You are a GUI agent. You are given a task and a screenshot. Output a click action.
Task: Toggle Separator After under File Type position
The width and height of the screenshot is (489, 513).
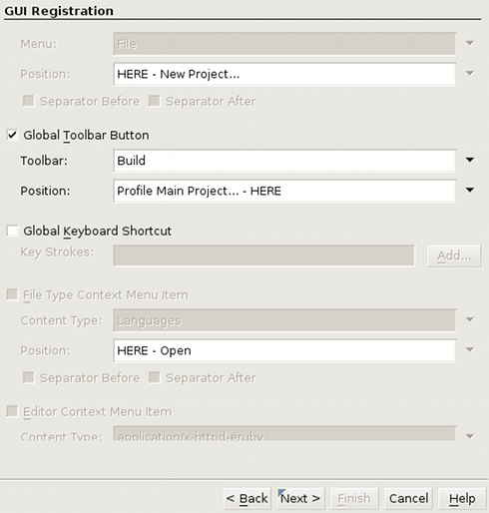pyautogui.click(x=155, y=377)
